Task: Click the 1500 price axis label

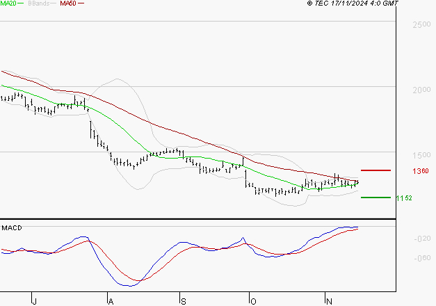Action: [x=421, y=155]
